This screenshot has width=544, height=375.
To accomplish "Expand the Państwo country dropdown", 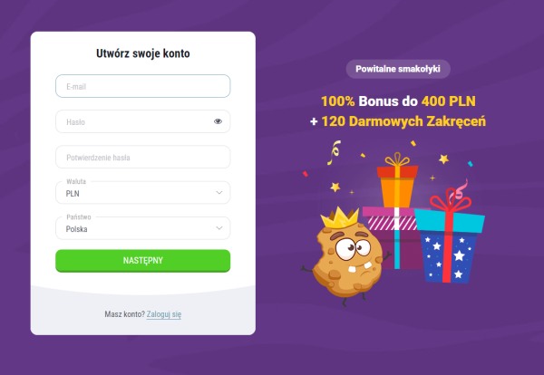I will [143, 228].
